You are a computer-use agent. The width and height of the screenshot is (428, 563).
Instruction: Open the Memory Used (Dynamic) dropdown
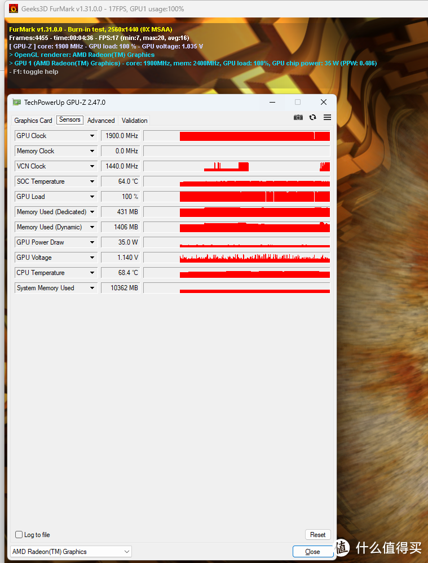click(x=92, y=227)
